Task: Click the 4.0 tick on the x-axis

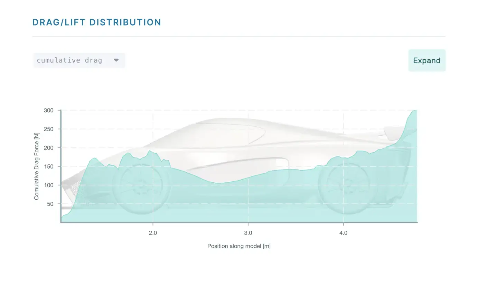Action: point(343,233)
